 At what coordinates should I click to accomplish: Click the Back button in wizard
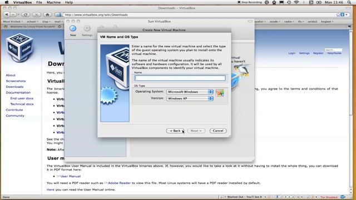175,131
